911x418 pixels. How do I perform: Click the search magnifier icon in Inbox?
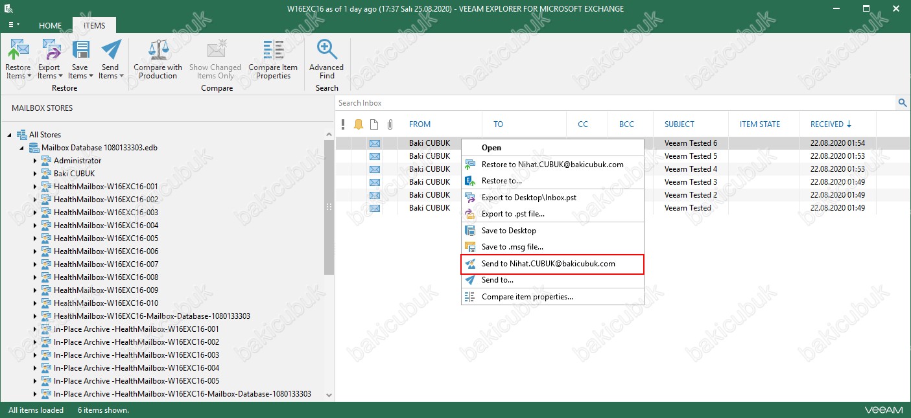tap(902, 103)
